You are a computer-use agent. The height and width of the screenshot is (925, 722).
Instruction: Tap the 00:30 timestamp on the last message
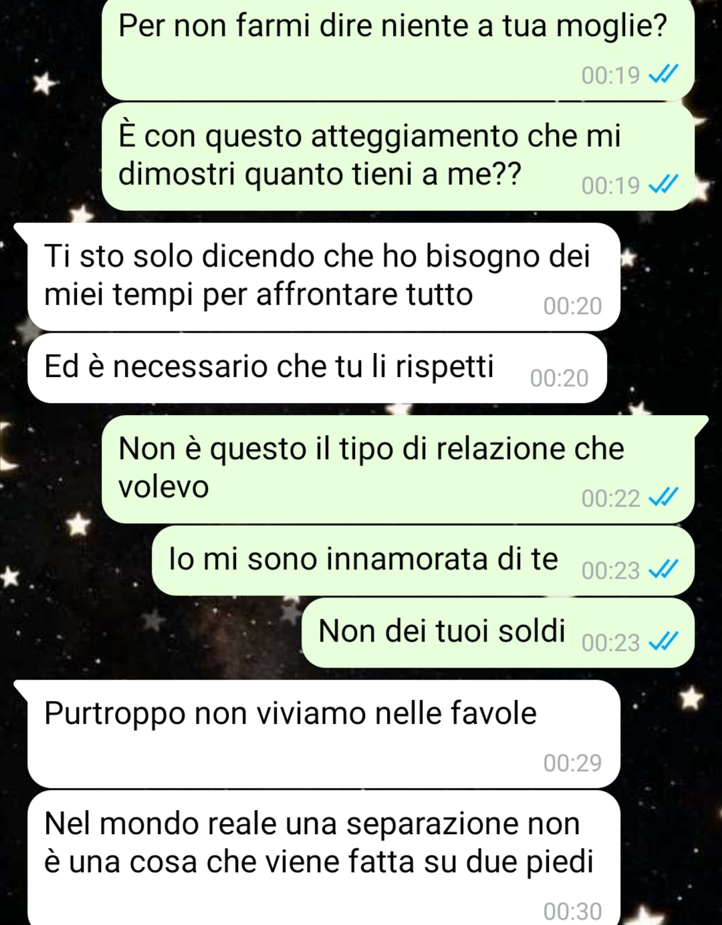(572, 911)
